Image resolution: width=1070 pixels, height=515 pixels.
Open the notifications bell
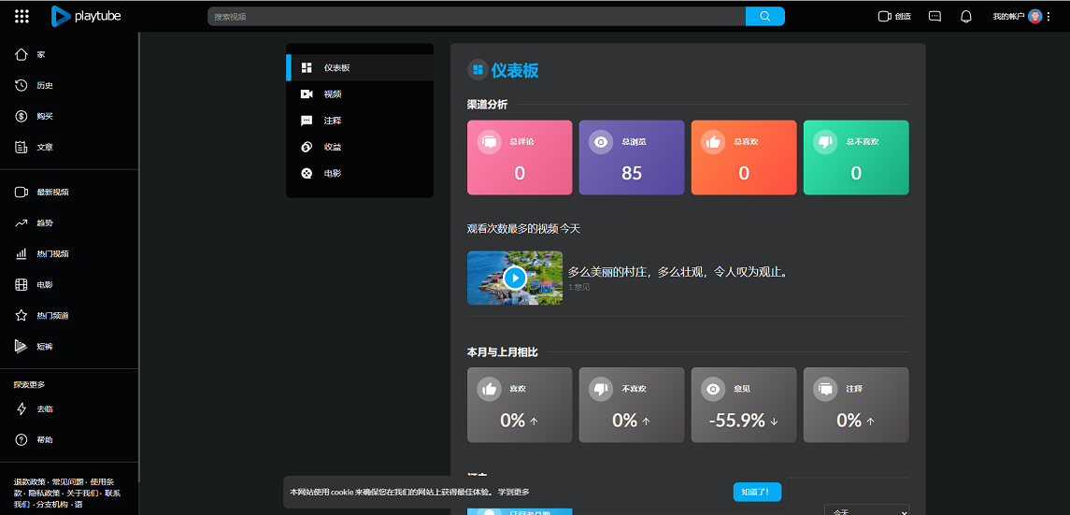[966, 16]
